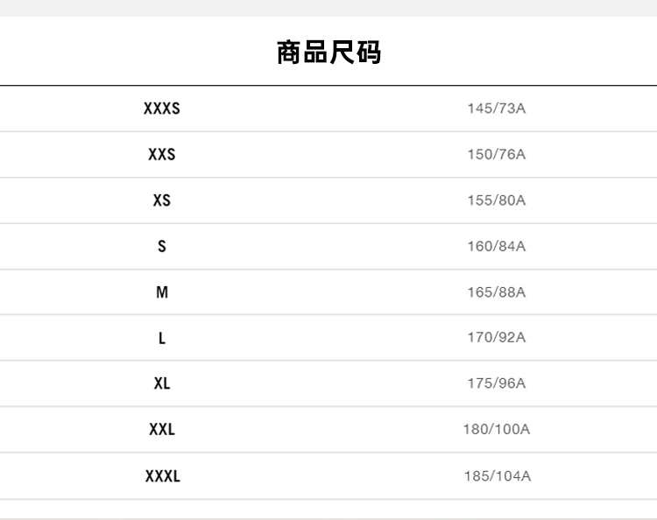Pick the L size label
Screen dimensions: 657x520
(162, 338)
